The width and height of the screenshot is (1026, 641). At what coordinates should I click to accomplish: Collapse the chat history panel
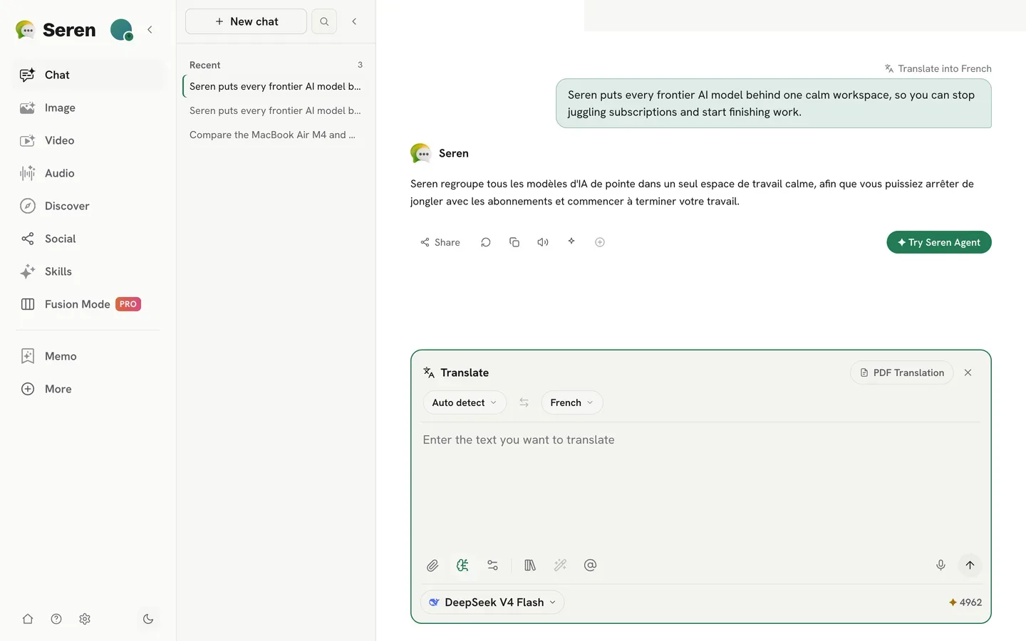[x=354, y=21]
